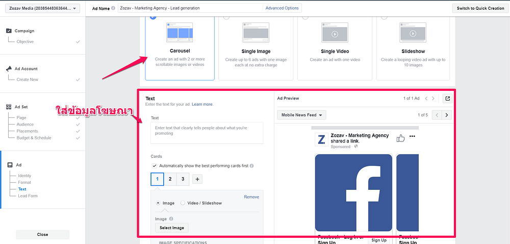
Task: Select the Video / Slideshow radio option
Action: coord(183,203)
